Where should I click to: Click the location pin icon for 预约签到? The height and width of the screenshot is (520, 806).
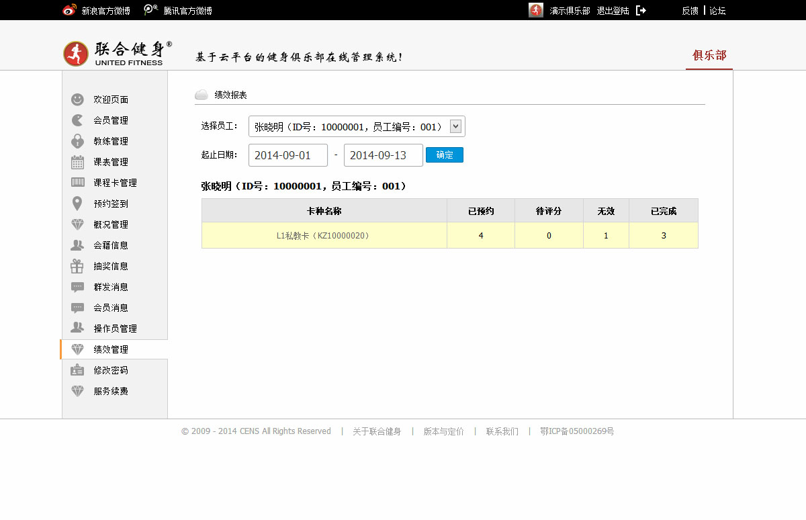(x=77, y=204)
